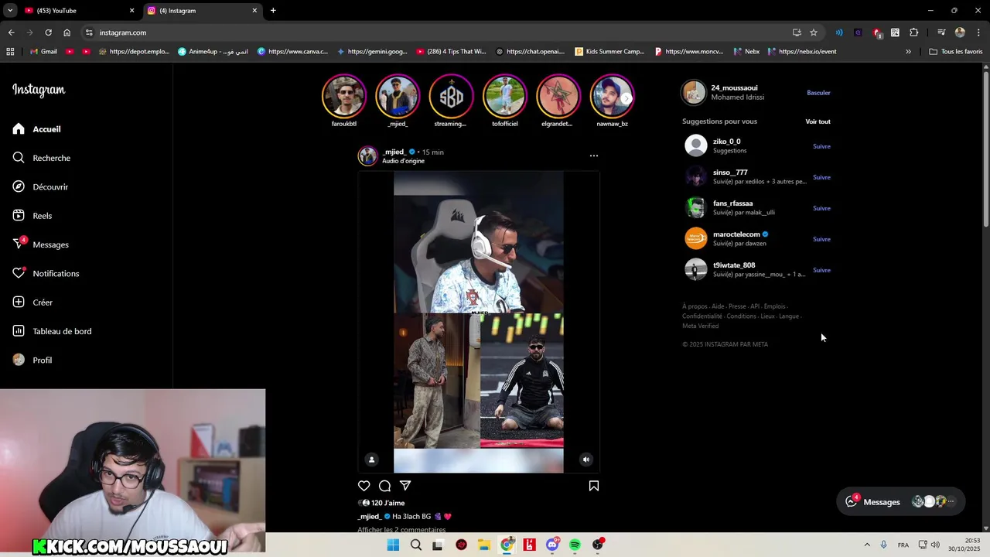Switch to the YouTube browser tab
Viewport: 990px width, 557px height.
(x=77, y=11)
